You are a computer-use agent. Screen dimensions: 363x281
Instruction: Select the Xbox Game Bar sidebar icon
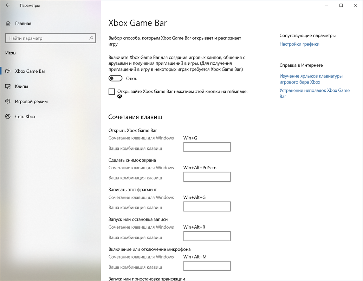pos(8,71)
